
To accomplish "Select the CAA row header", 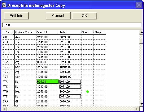I will pyautogui.click(x=8, y=102).
